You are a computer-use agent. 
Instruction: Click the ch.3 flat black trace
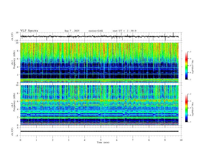pos(99,131)
